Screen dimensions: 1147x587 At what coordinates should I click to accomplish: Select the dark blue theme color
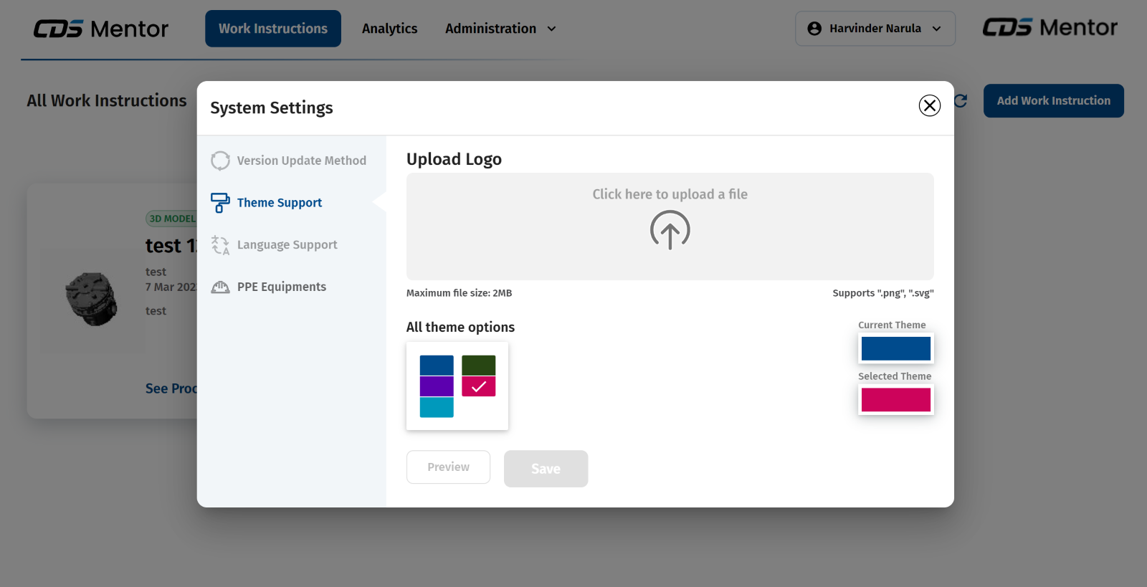coord(437,365)
